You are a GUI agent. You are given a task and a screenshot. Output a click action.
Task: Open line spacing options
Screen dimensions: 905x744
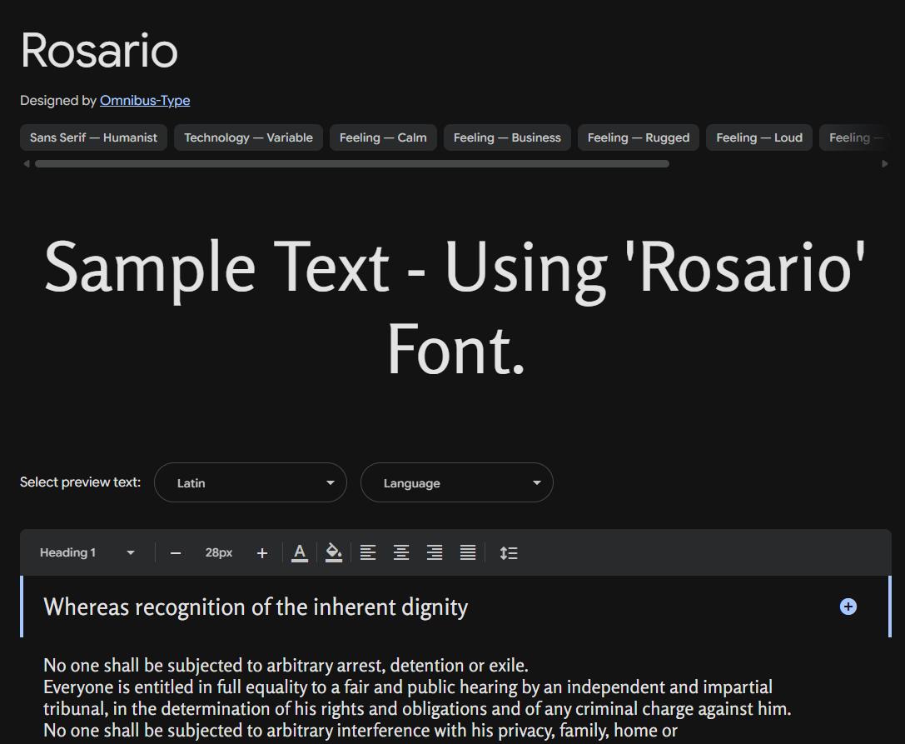[509, 553]
